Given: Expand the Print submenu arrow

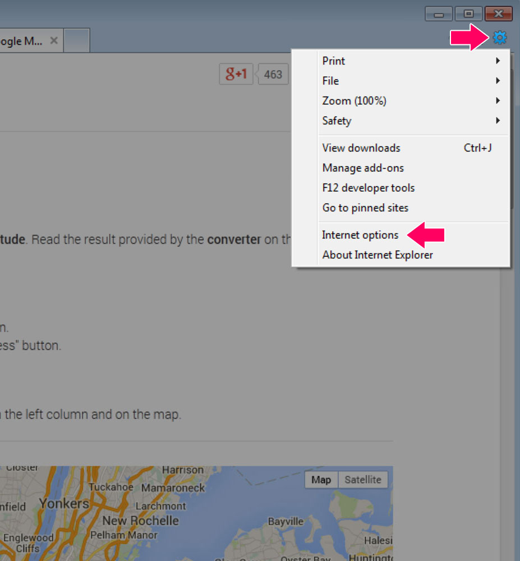Looking at the screenshot, I should point(498,61).
